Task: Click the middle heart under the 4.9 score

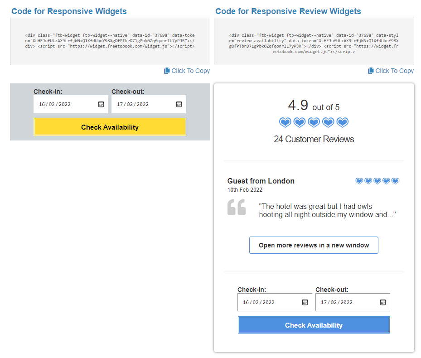Action: (314, 122)
